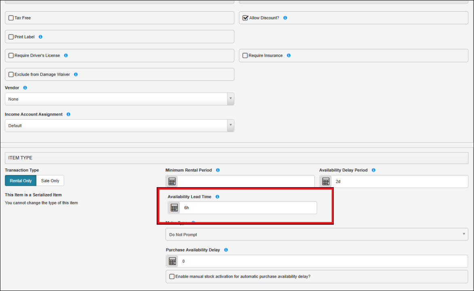Screen dimensions: 474x291
Task: Tick the Print Label checkbox
Action: (x=11, y=37)
